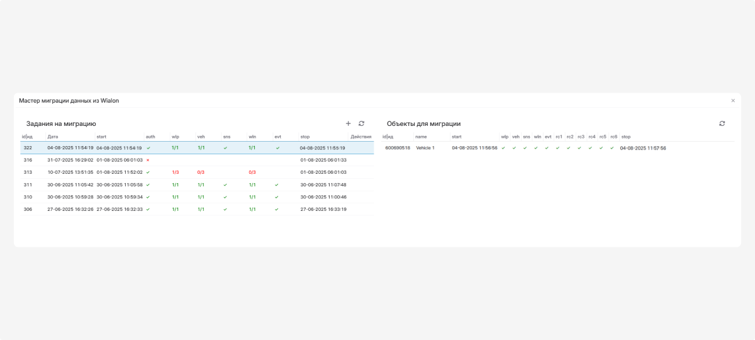This screenshot has width=755, height=340.
Task: Sort tasks by the stop column header
Action: 305,137
